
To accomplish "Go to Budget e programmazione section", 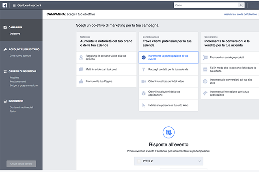I will point(24,85).
